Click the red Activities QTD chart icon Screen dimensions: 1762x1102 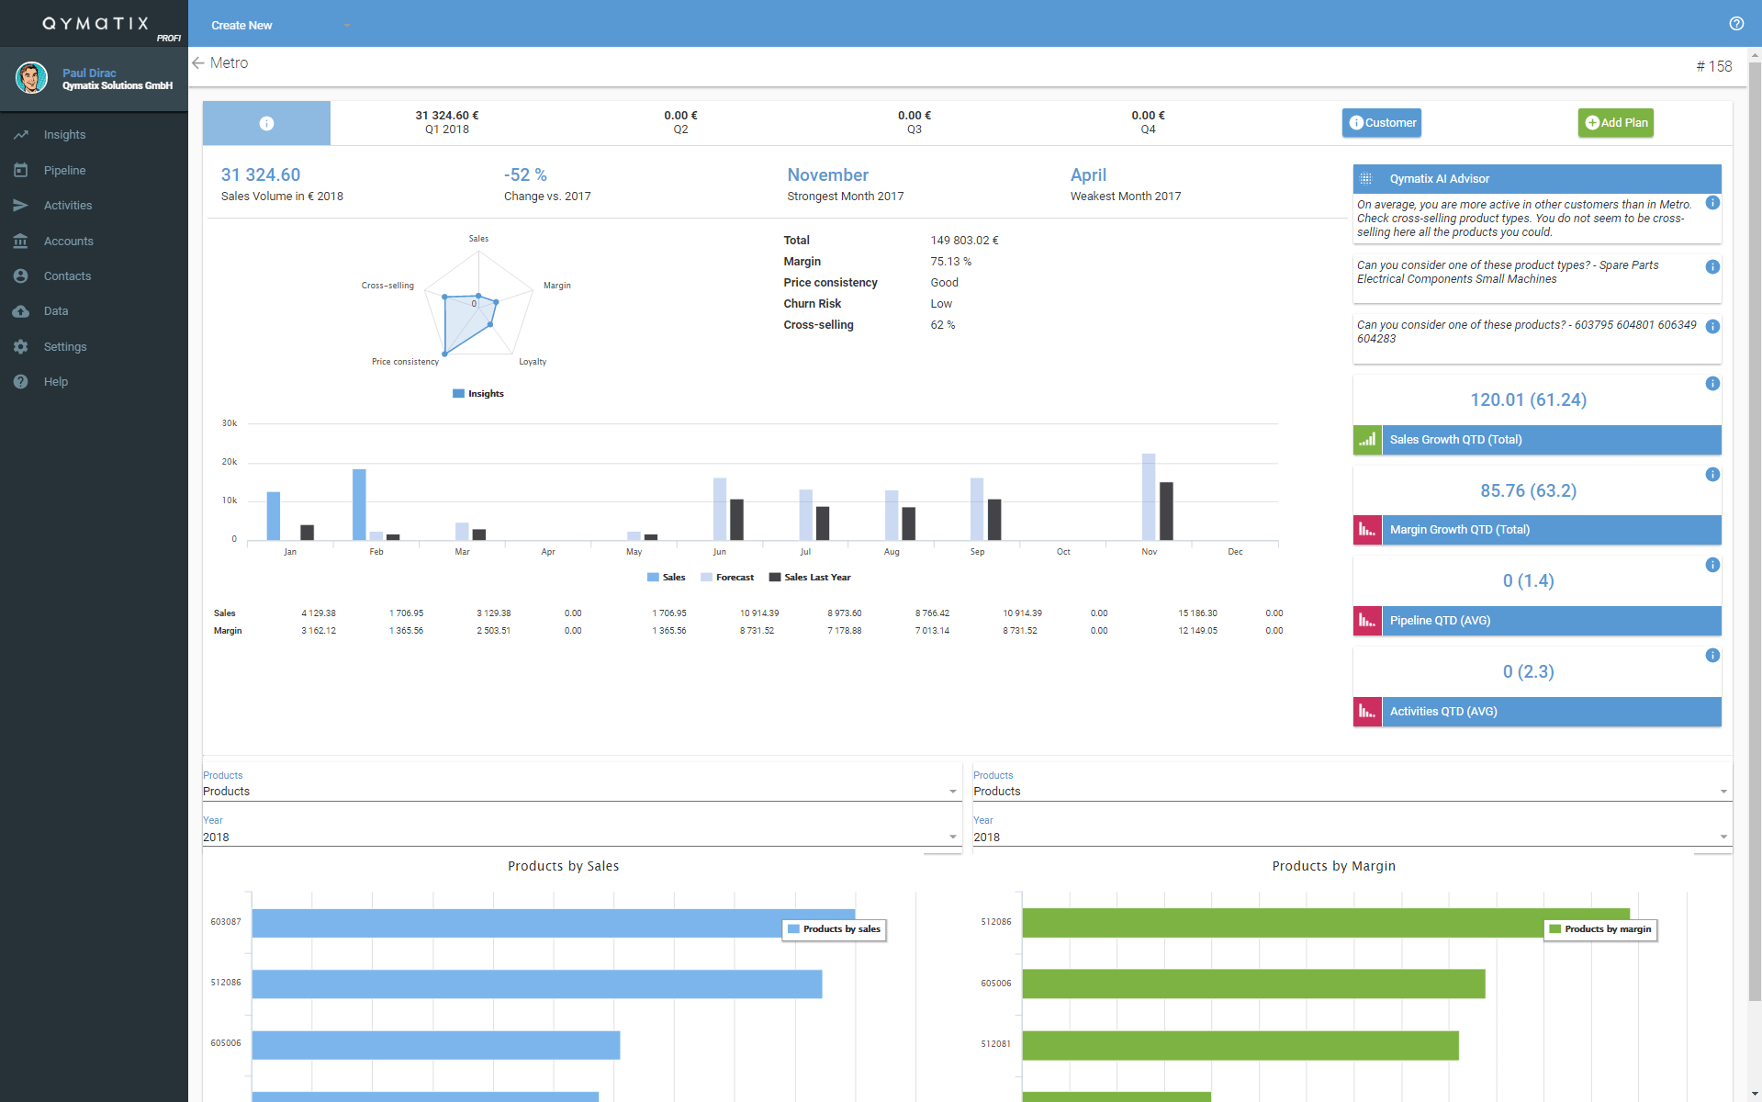tap(1367, 712)
